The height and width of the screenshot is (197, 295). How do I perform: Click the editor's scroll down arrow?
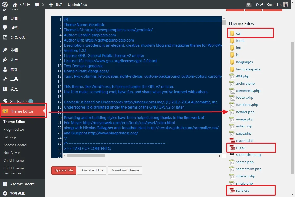click(x=224, y=151)
